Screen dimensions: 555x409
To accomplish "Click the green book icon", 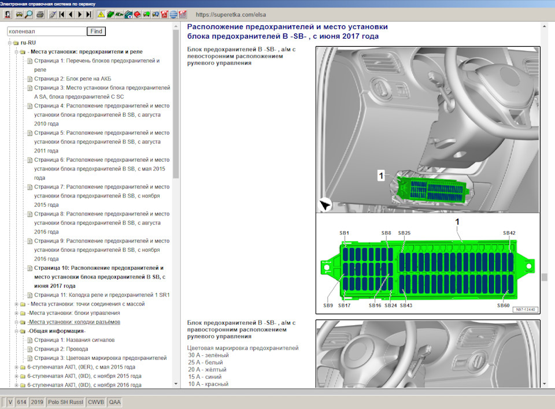I will (110, 14).
